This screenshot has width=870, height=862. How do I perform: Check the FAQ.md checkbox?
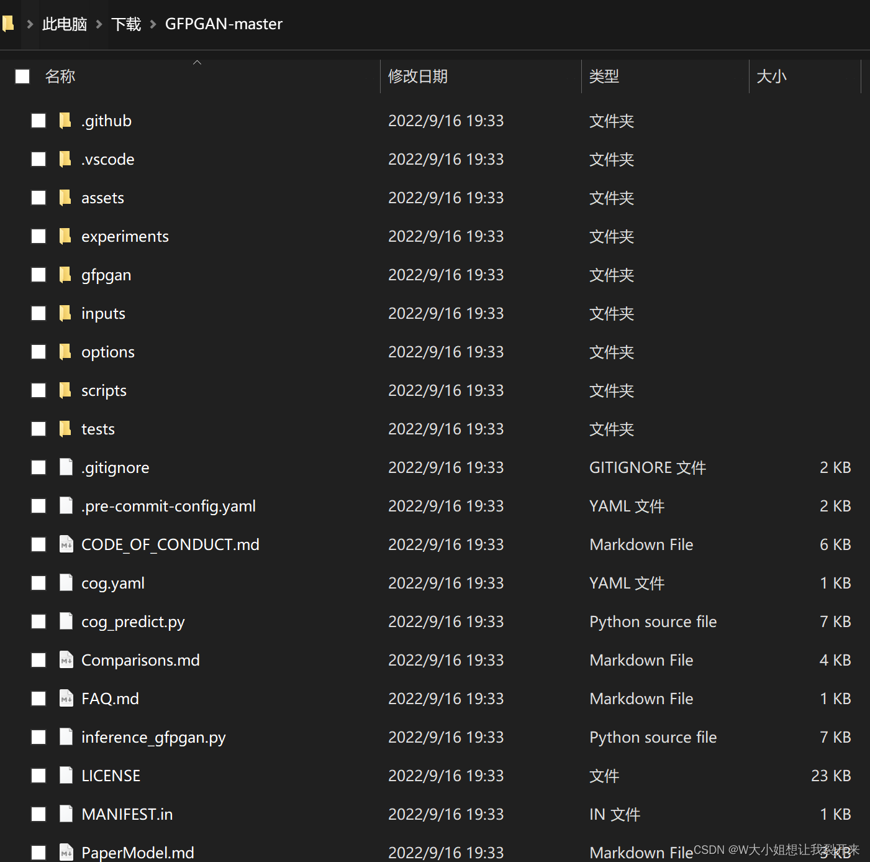click(39, 699)
